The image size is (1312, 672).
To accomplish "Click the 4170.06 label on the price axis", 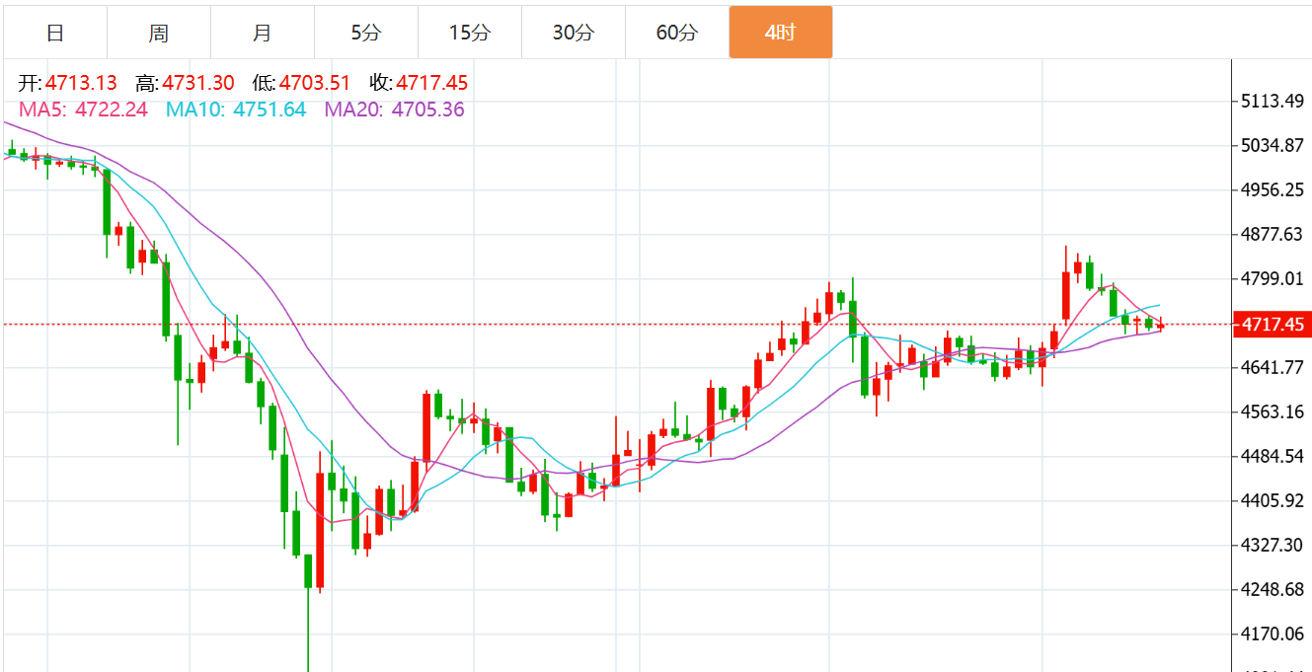I will [1273, 634].
